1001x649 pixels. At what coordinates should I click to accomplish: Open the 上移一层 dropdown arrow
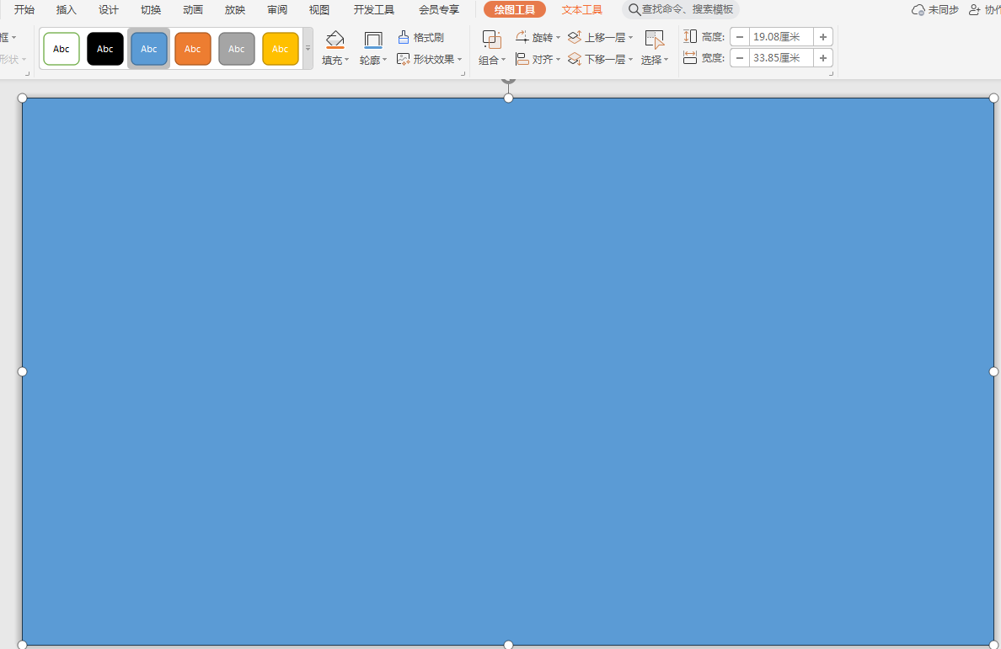[631, 38]
